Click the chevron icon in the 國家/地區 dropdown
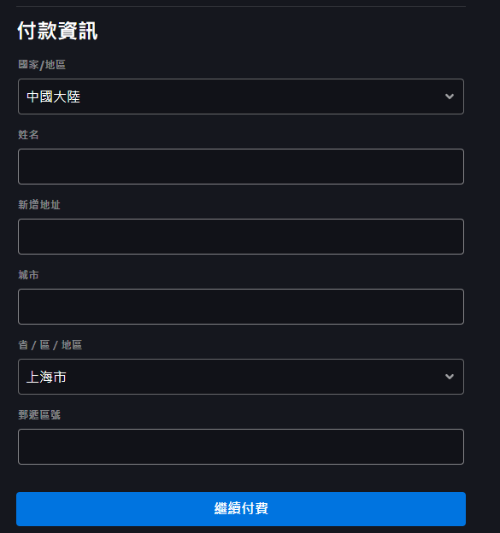This screenshot has width=500, height=533. (450, 97)
